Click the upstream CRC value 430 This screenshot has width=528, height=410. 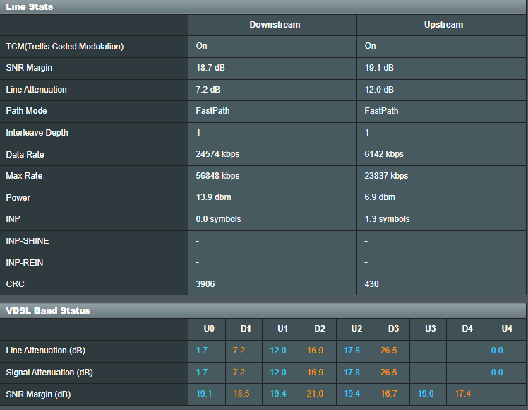(x=372, y=284)
